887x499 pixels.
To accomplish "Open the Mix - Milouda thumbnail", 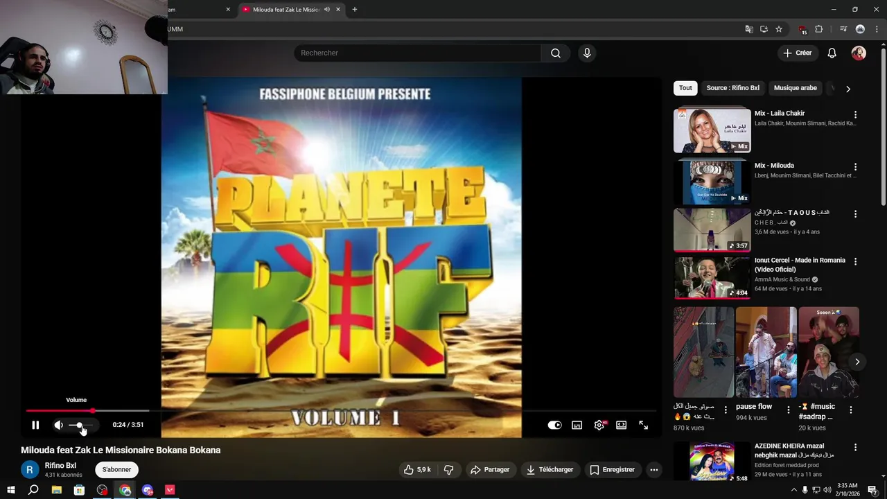I will click(712, 182).
